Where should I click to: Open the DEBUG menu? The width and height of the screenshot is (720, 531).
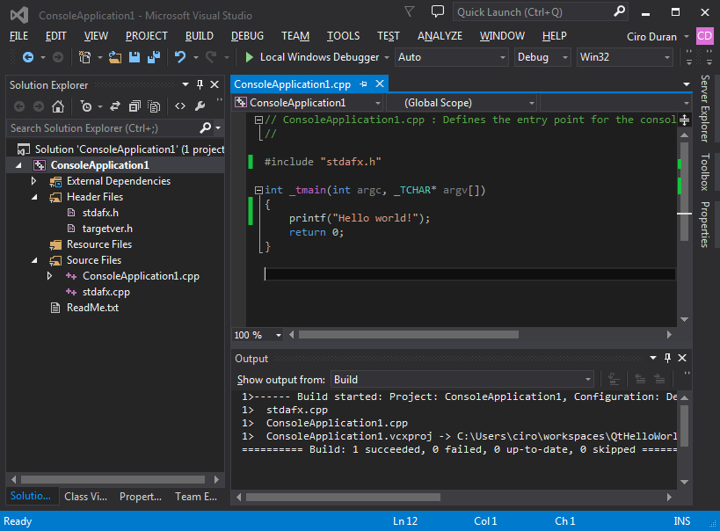click(248, 36)
